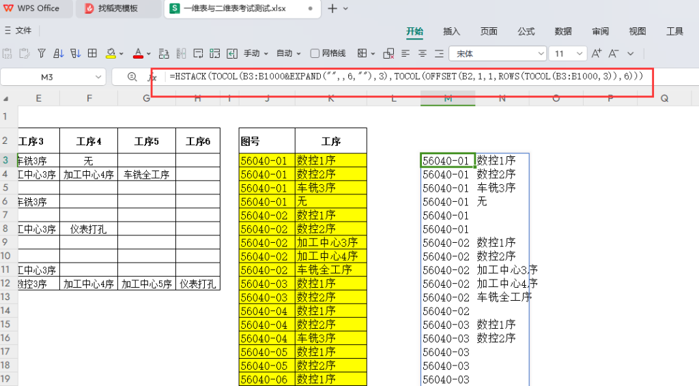699x386 pixels.
Task: Click the clear format icon with red x
Action: [x=388, y=53]
